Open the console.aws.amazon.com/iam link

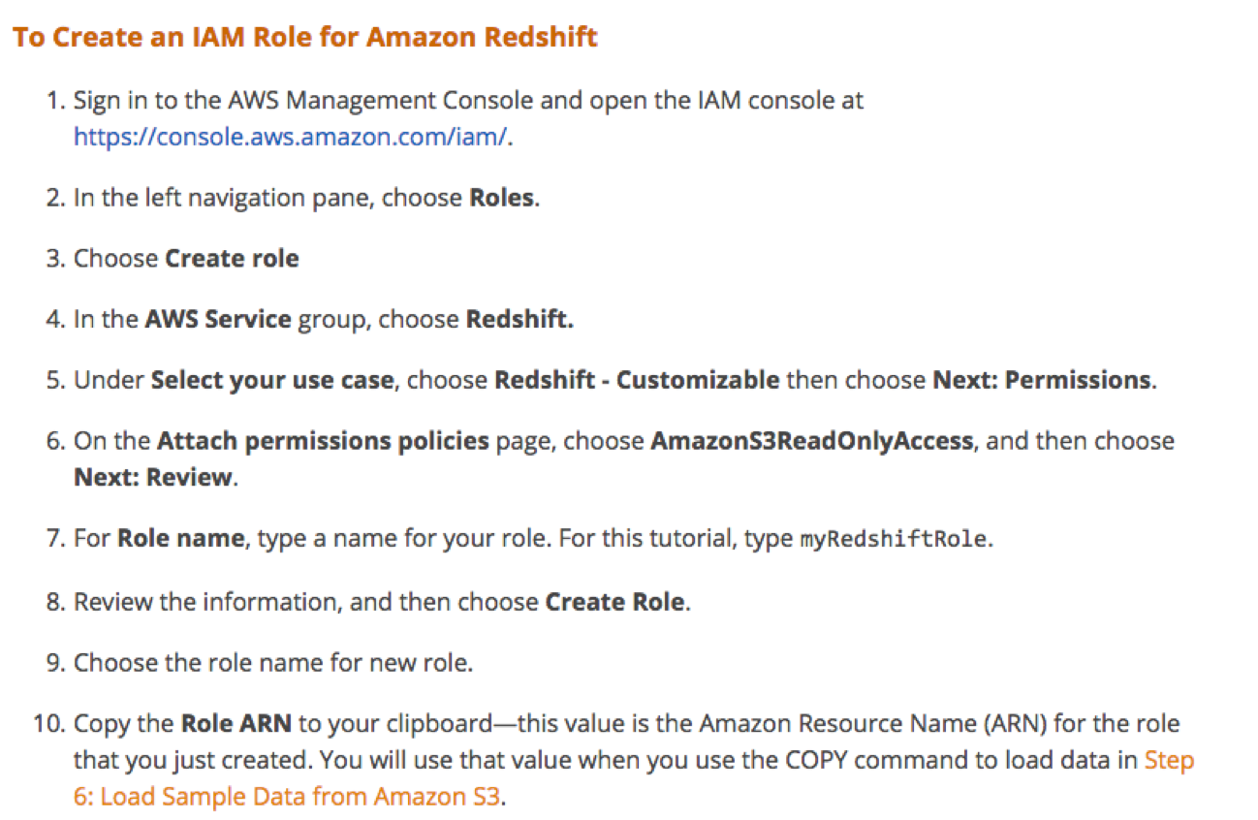[290, 138]
